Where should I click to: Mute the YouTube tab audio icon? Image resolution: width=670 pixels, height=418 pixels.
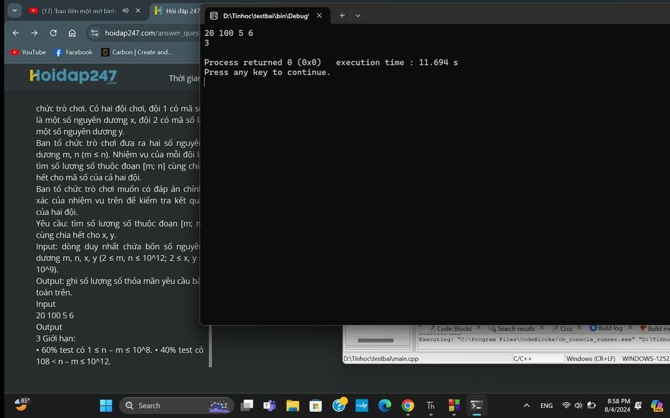[125, 10]
